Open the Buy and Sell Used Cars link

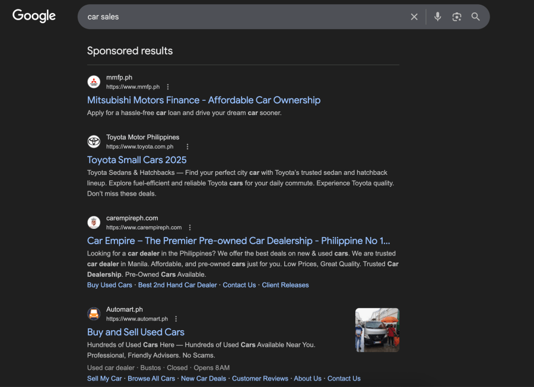[135, 332]
